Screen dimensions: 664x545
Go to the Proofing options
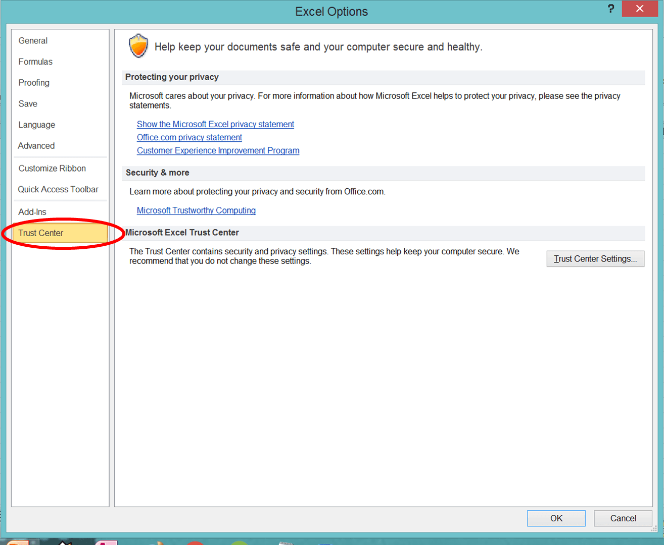(60, 83)
